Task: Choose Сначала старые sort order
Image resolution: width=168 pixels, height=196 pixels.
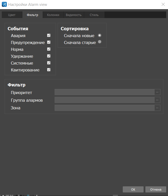Action: pyautogui.click(x=100, y=42)
